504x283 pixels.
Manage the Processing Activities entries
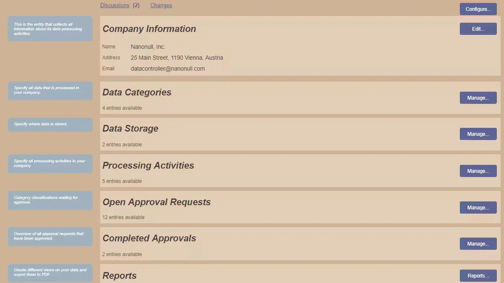tap(478, 171)
